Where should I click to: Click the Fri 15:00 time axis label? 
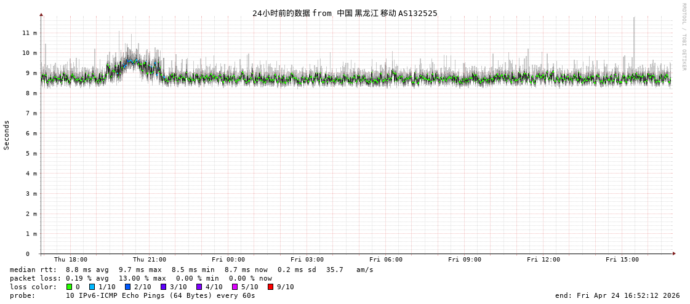622,260
